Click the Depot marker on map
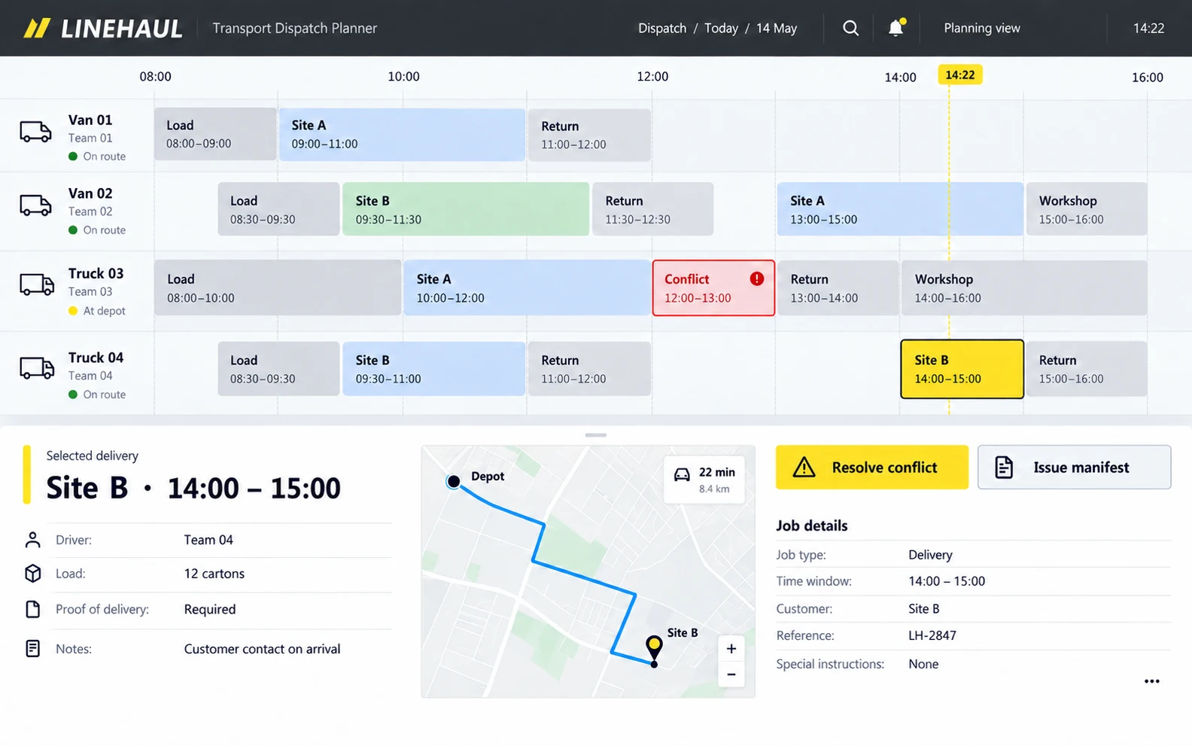Image resolution: width=1192 pixels, height=746 pixels. pos(453,481)
